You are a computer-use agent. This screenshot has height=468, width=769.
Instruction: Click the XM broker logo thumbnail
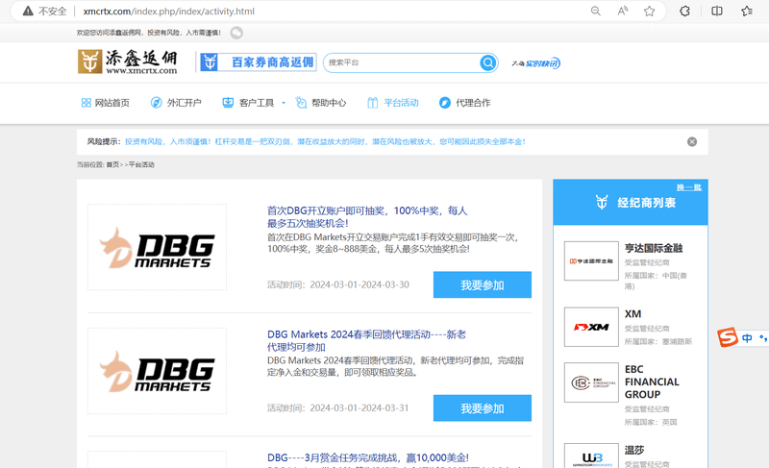pos(591,327)
